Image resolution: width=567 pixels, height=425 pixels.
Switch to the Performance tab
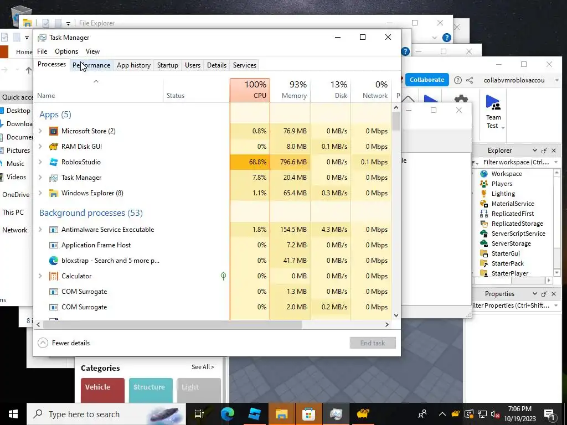pos(91,65)
